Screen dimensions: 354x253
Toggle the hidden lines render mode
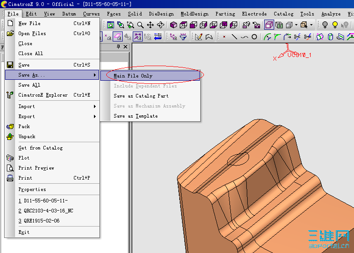(x=279, y=25)
